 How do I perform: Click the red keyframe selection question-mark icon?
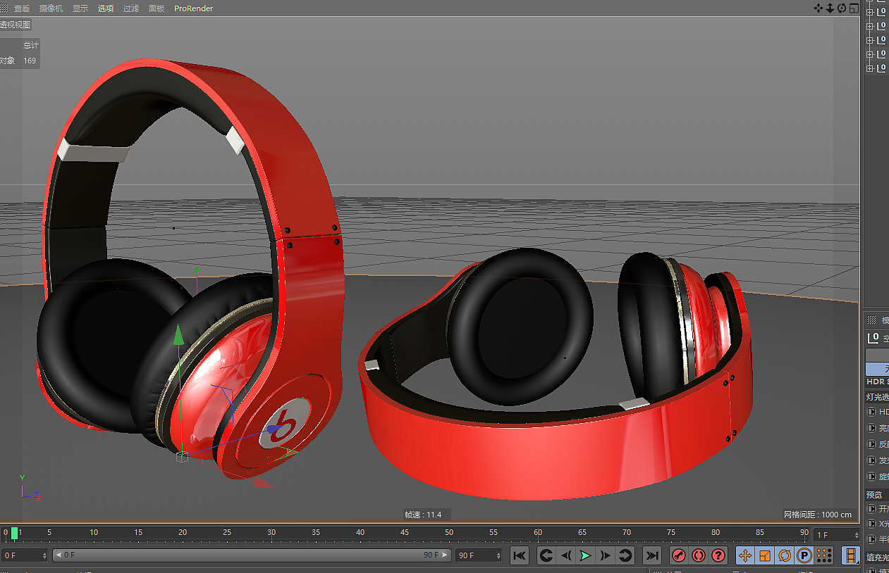pos(718,555)
